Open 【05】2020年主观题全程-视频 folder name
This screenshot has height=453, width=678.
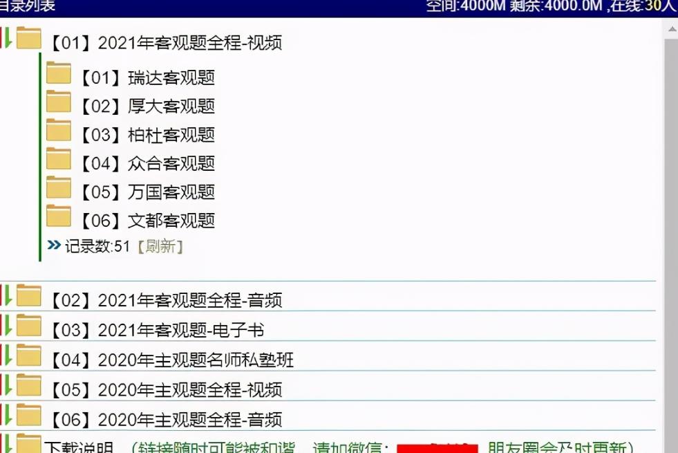[x=166, y=390]
